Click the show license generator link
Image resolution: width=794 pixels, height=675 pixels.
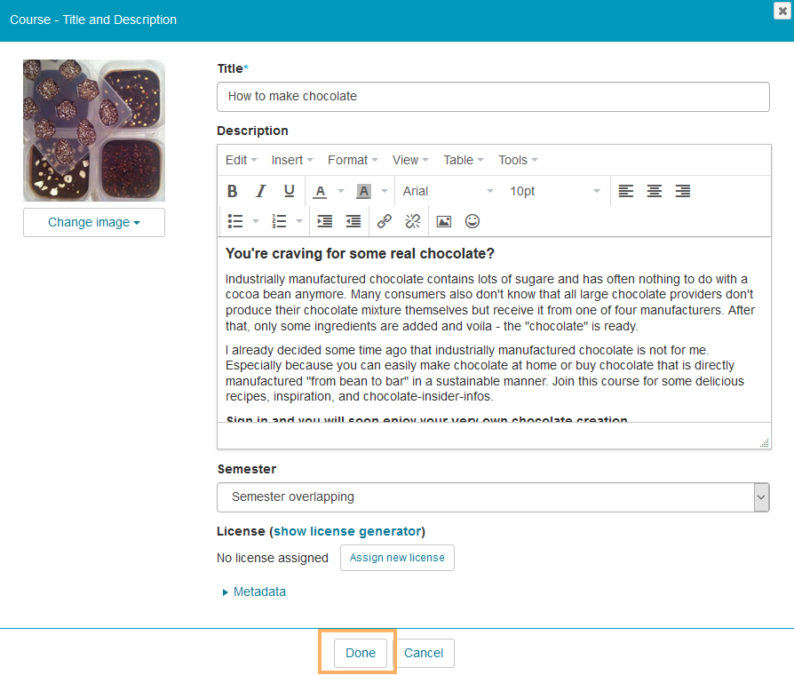pyautogui.click(x=347, y=531)
